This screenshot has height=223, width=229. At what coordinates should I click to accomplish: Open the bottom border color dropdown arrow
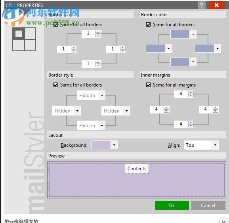pos(193,62)
